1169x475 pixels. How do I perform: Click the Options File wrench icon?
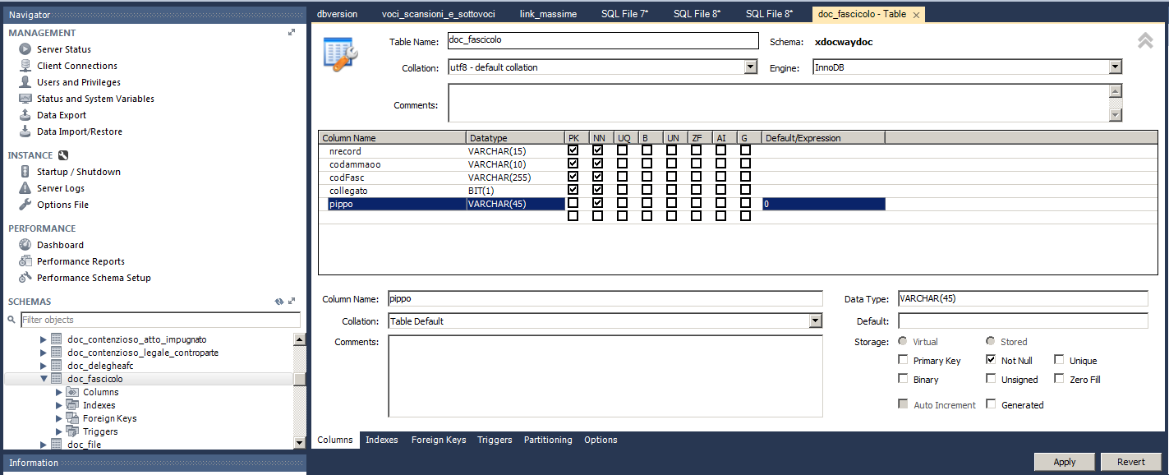pyautogui.click(x=25, y=205)
